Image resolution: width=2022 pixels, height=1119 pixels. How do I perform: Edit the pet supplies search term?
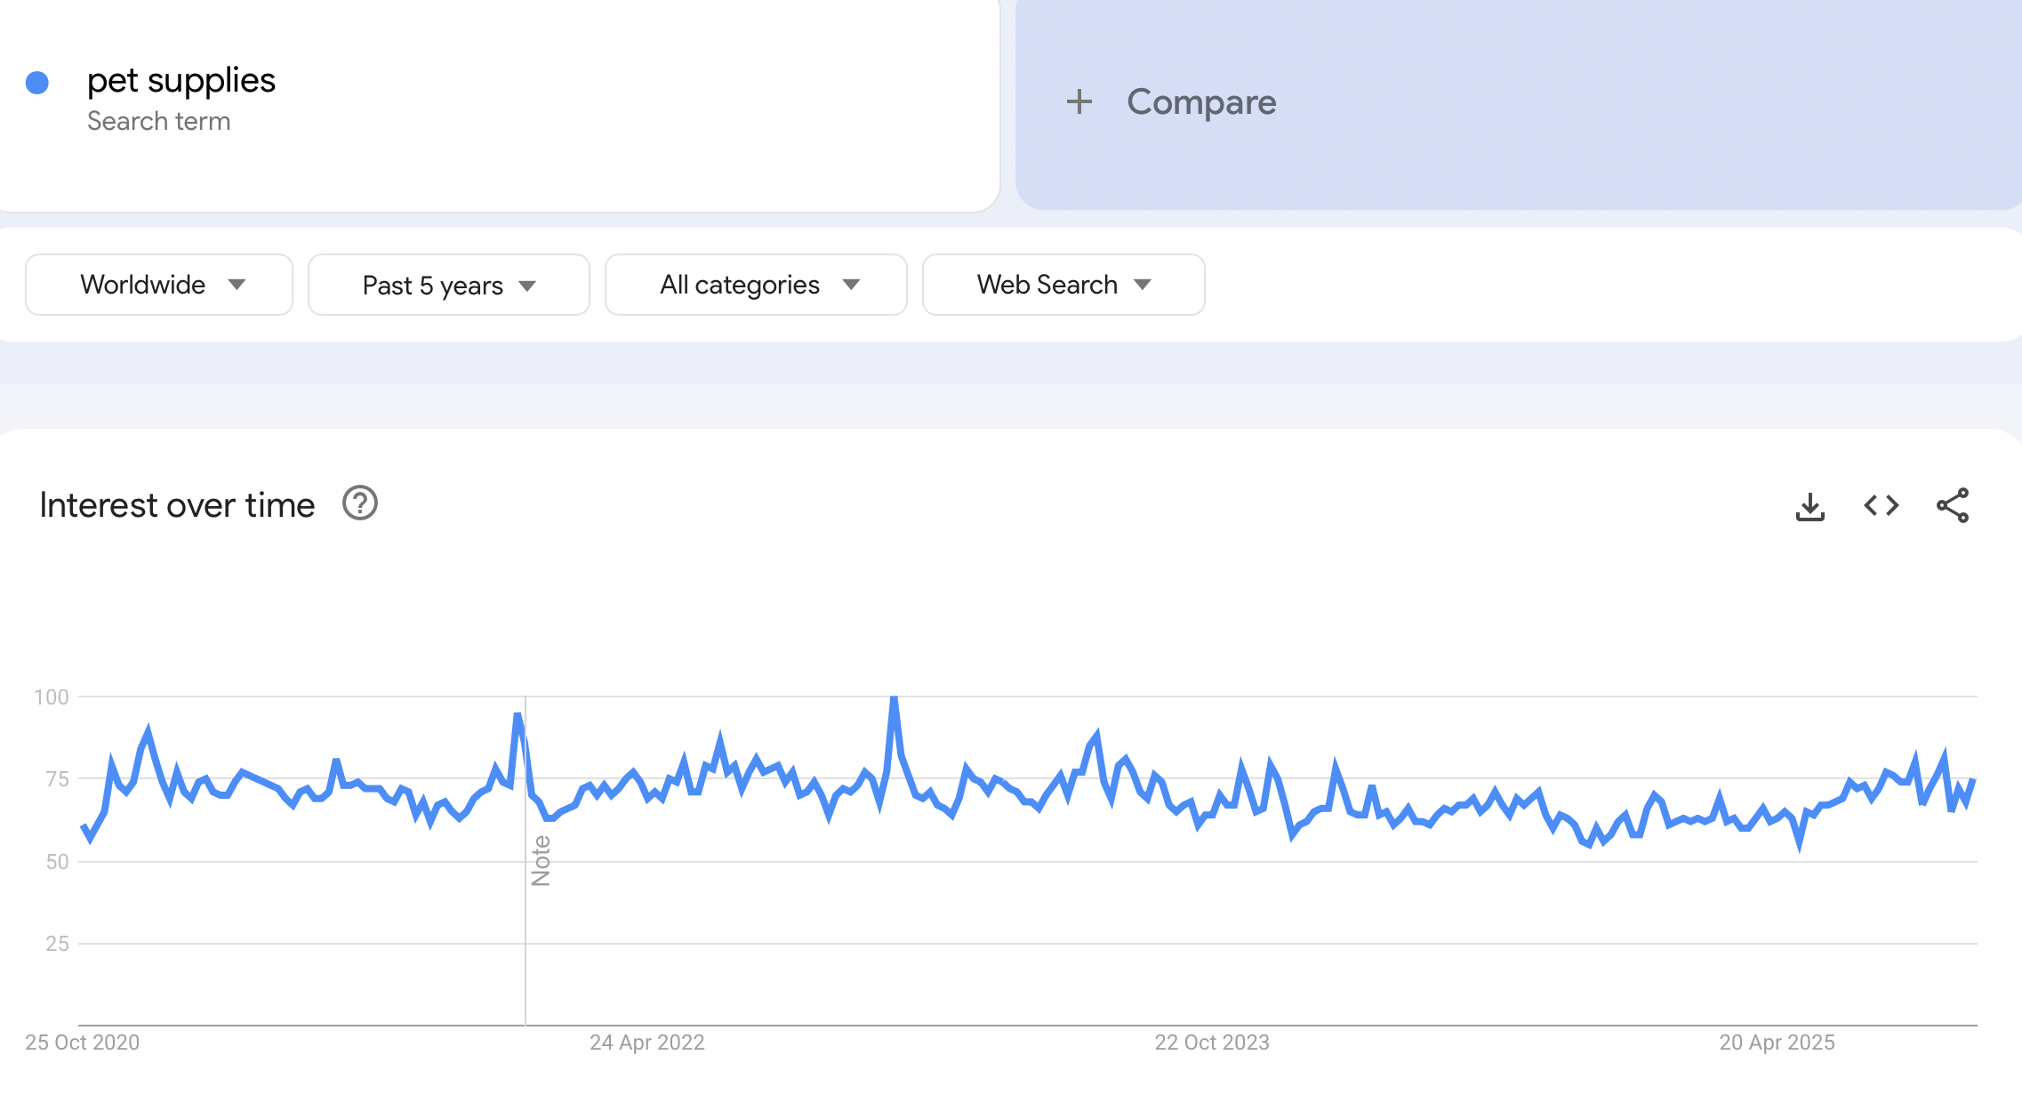[181, 81]
